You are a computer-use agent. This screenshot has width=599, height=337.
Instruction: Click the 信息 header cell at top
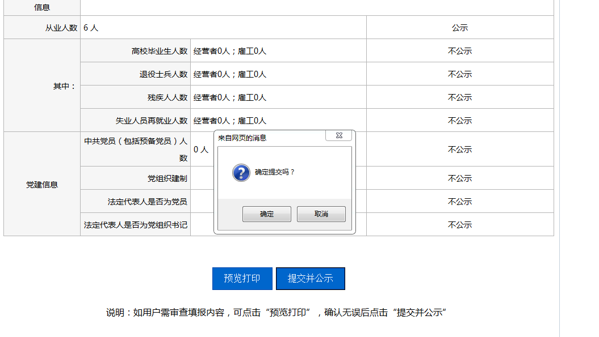(x=42, y=7)
